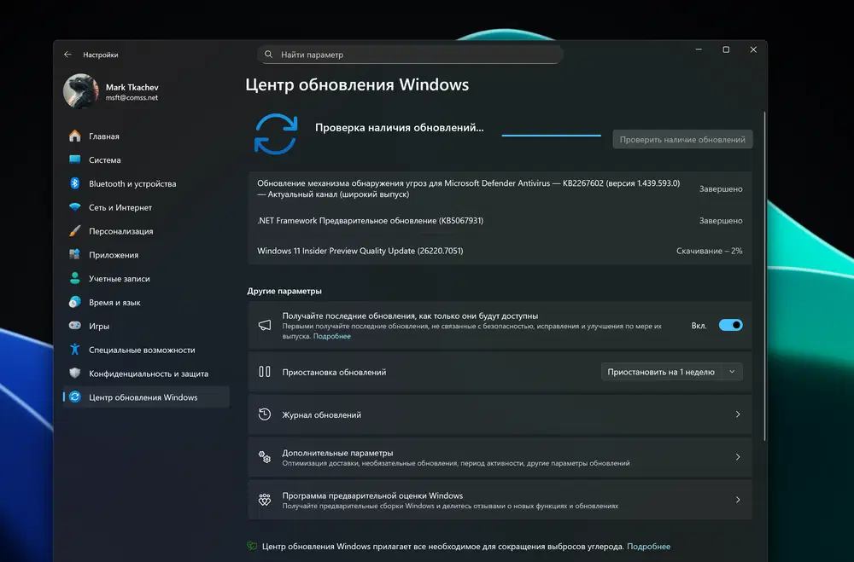Click the Проверить наличие обновлений button
The width and height of the screenshot is (854, 562).
[x=682, y=139]
